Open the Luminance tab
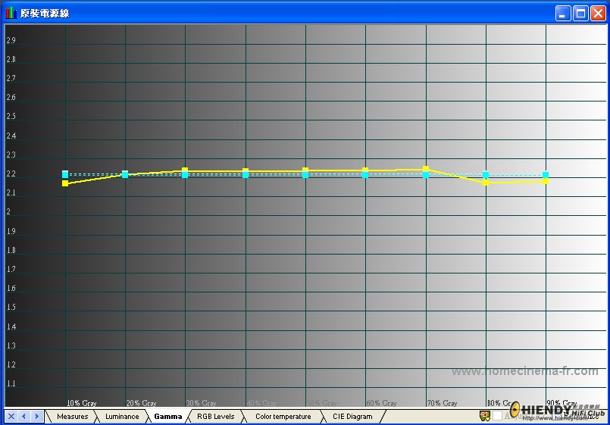 pyautogui.click(x=122, y=417)
